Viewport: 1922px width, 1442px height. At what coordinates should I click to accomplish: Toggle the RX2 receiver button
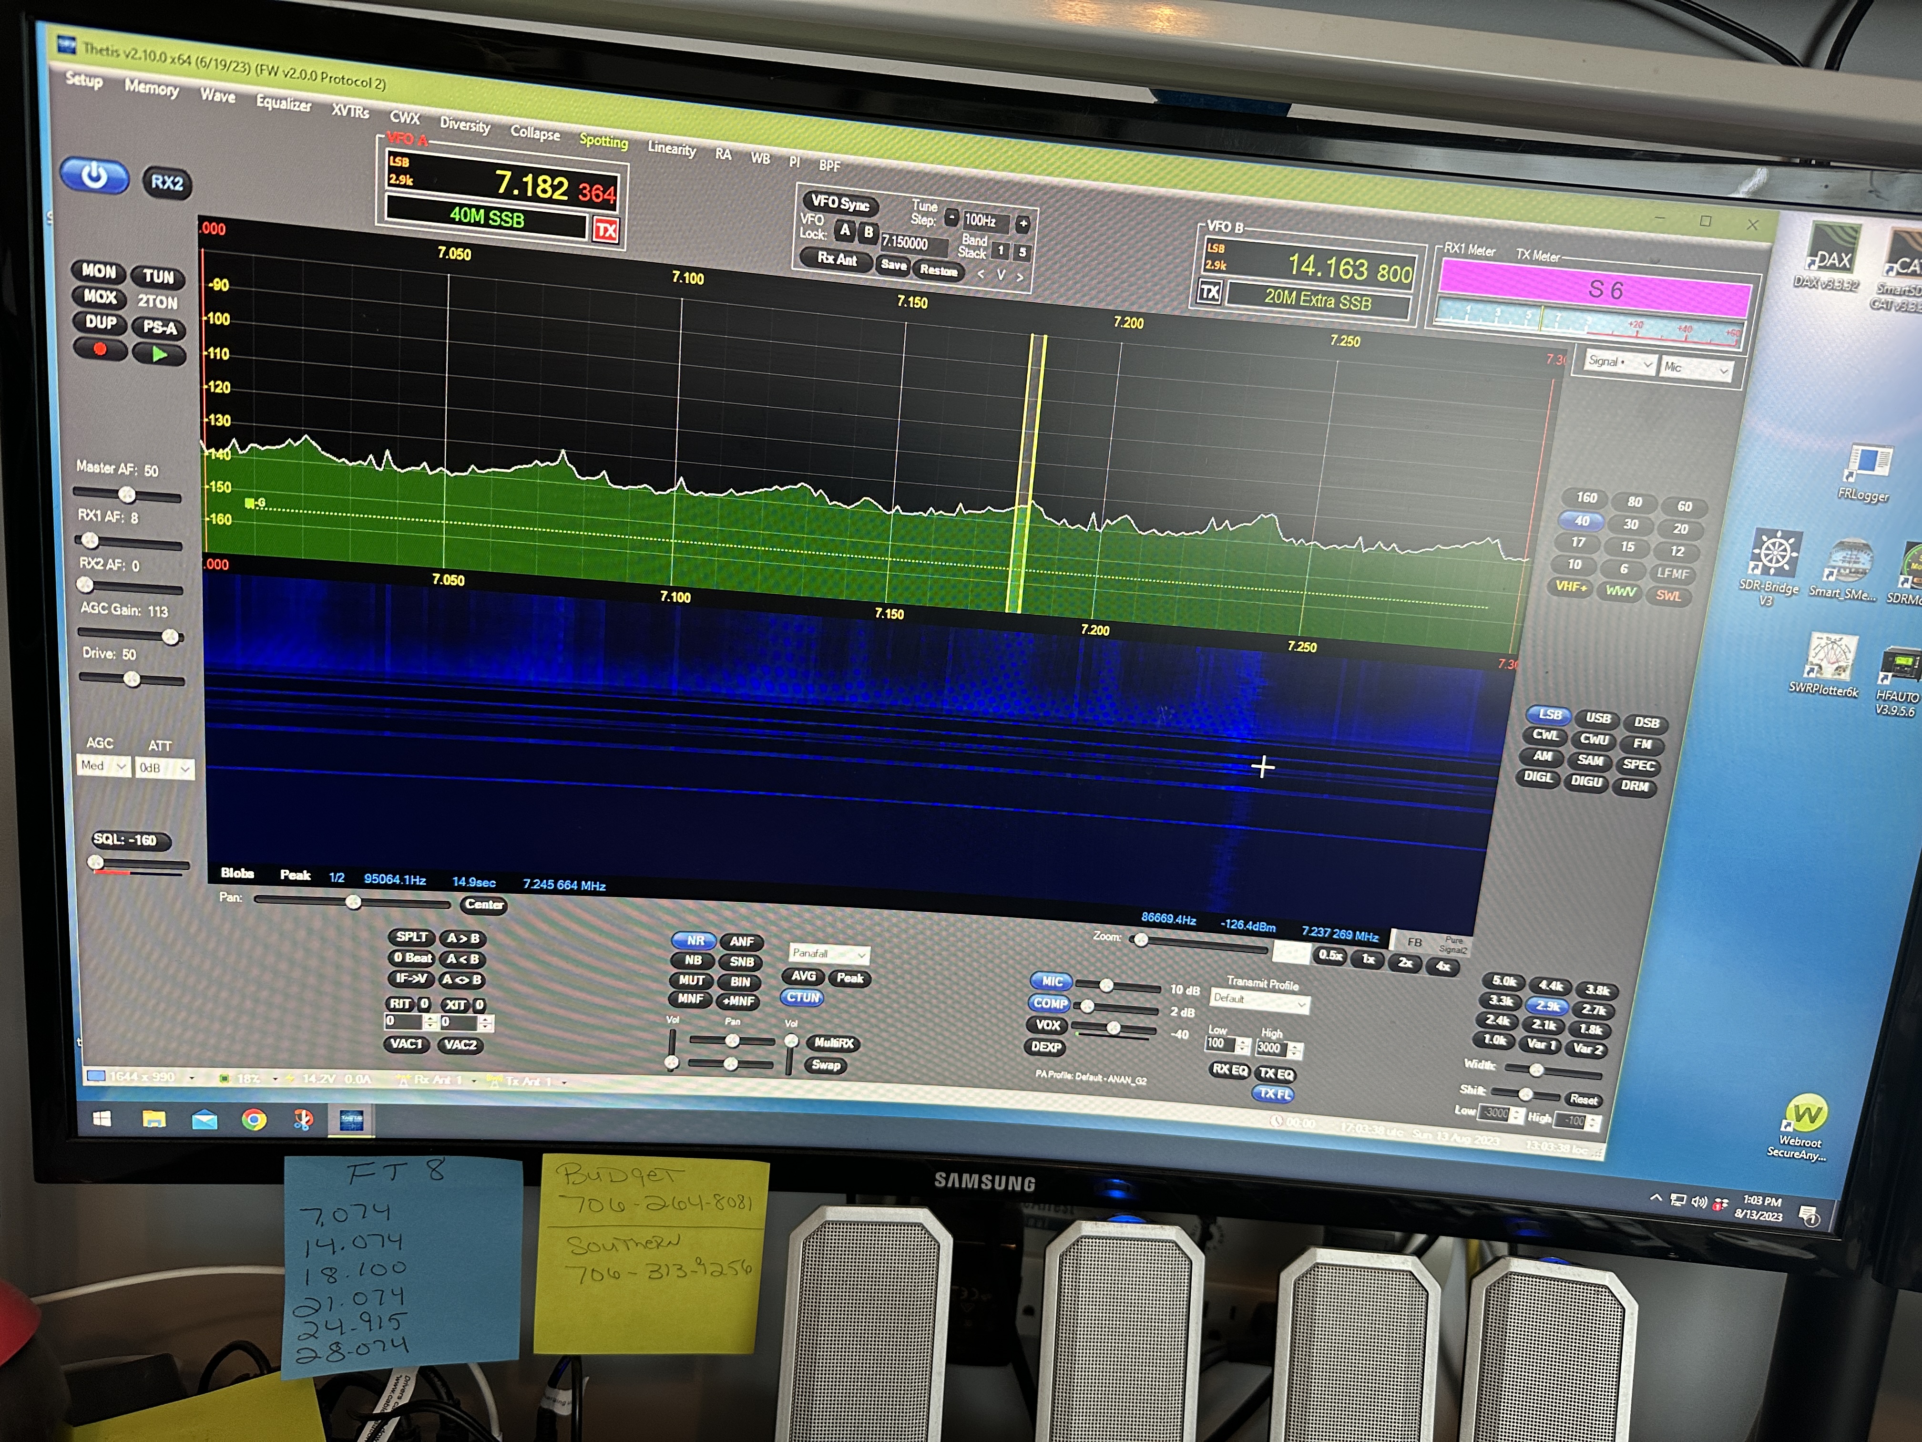(x=167, y=183)
